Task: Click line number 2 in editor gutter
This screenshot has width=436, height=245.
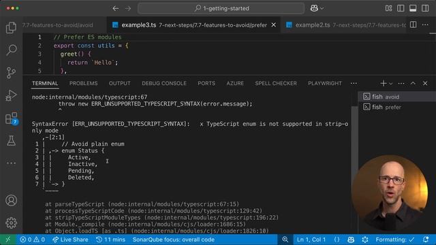Action: [x=40, y=46]
